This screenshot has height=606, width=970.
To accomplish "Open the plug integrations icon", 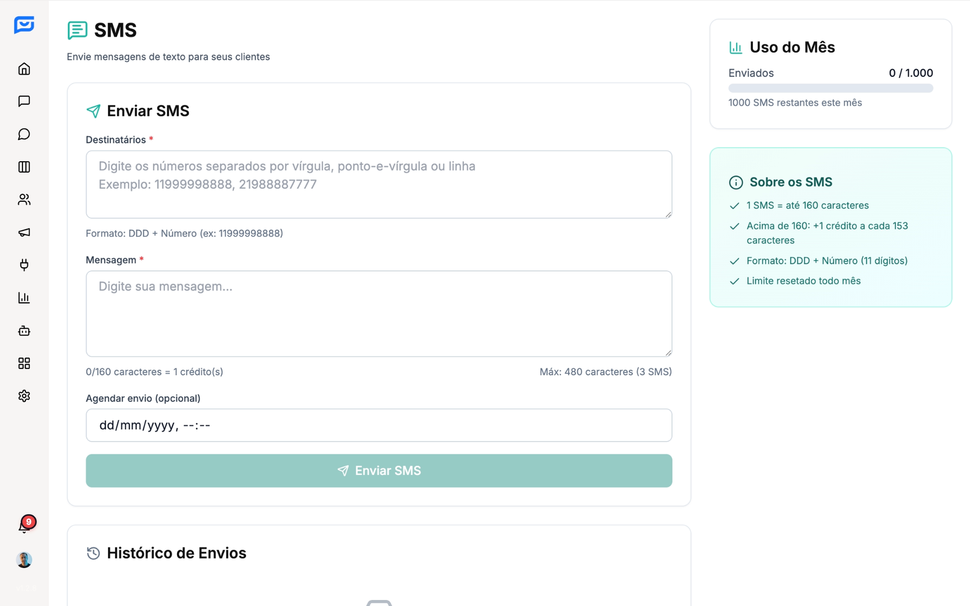I will (24, 265).
